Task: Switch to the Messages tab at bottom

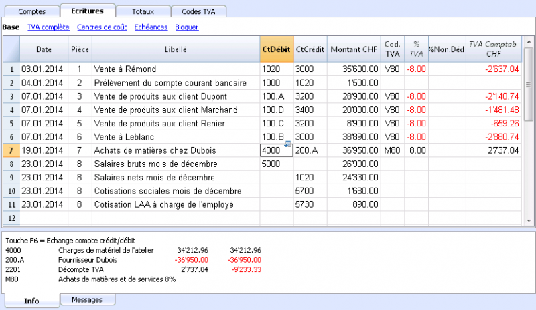Action: (87, 300)
